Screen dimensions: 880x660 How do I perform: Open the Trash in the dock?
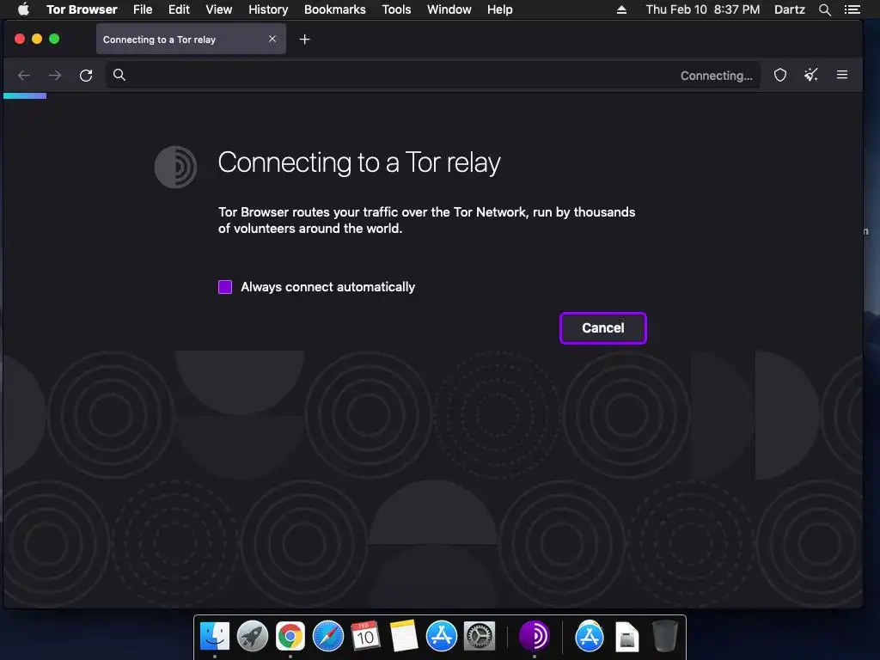pos(665,637)
